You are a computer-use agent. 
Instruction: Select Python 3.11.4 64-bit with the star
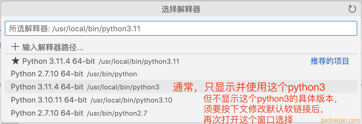pos(181,61)
